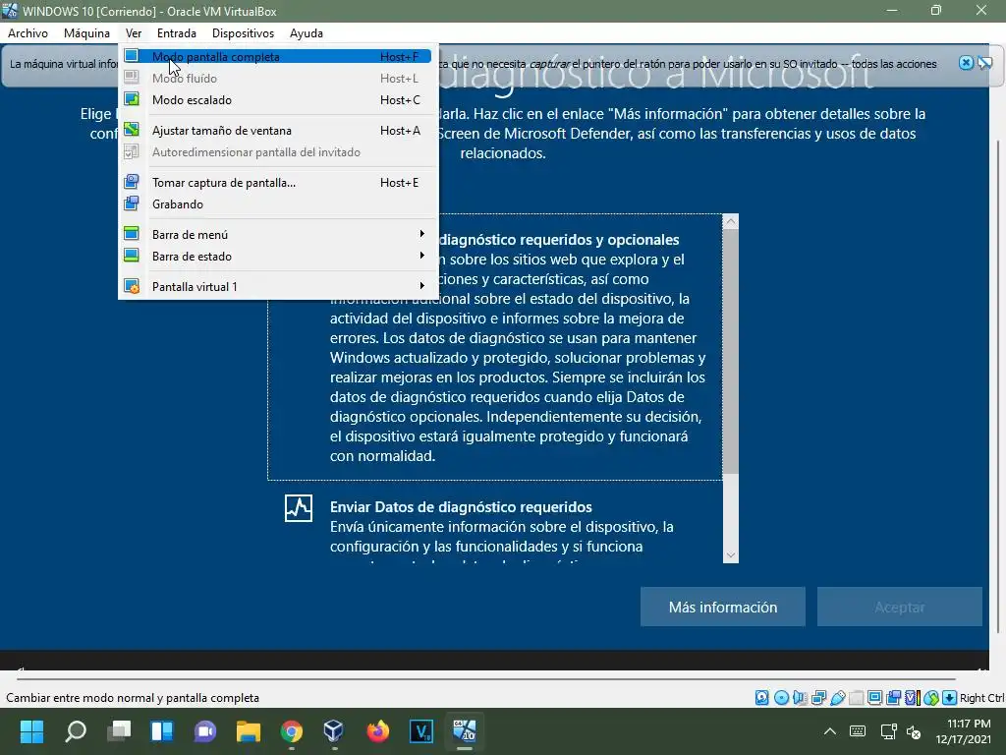Open the Máquina menu
This screenshot has height=755, width=1006.
click(x=86, y=33)
